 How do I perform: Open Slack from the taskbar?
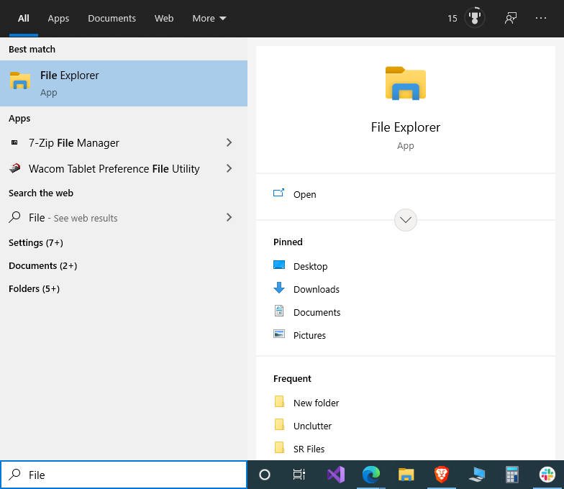click(547, 475)
